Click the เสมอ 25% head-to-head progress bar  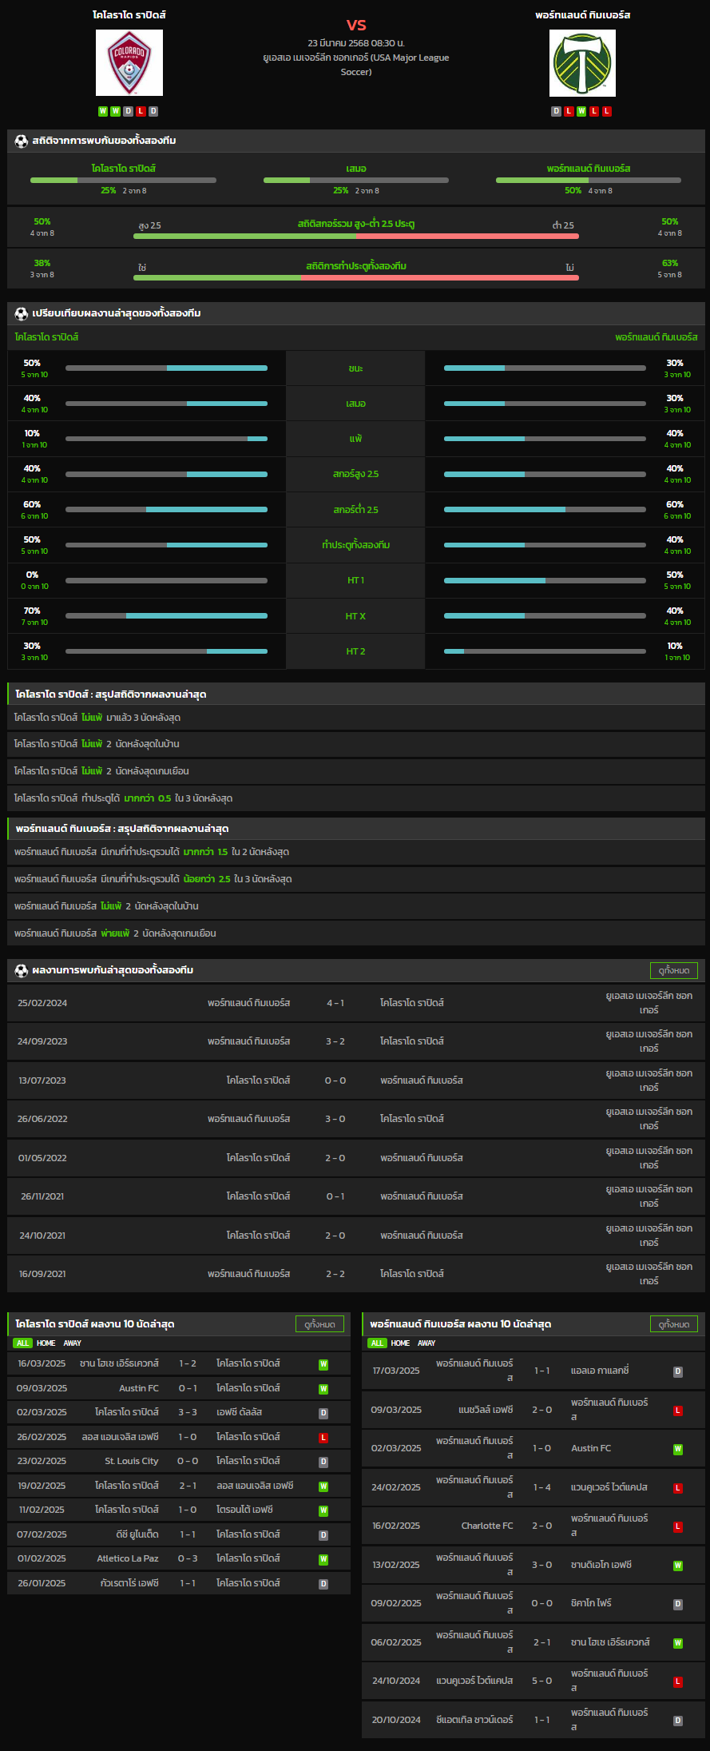(x=356, y=180)
